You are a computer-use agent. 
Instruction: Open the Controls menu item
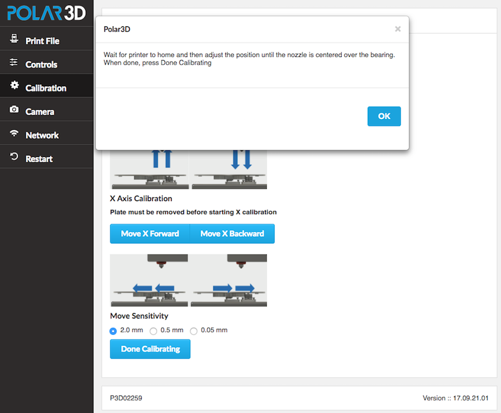pos(46,62)
